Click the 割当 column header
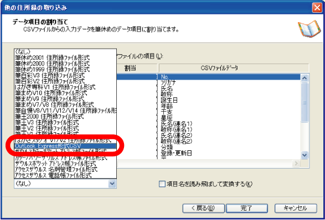The image size is (325, 220). point(130,69)
